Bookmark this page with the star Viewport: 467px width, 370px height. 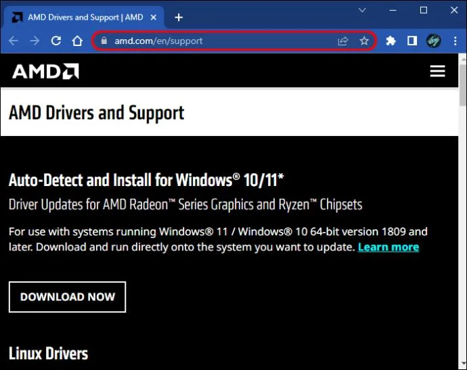coord(364,41)
